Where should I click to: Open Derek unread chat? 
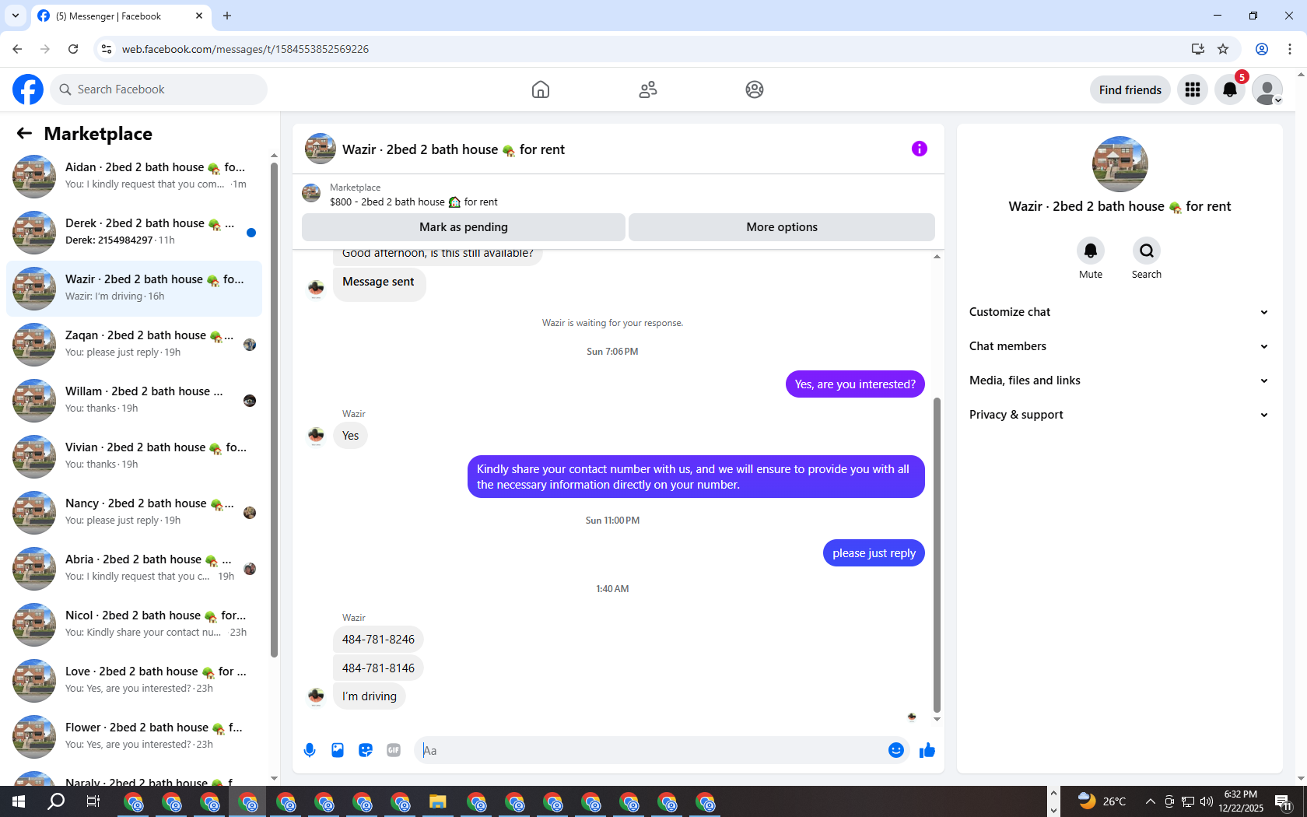point(134,233)
